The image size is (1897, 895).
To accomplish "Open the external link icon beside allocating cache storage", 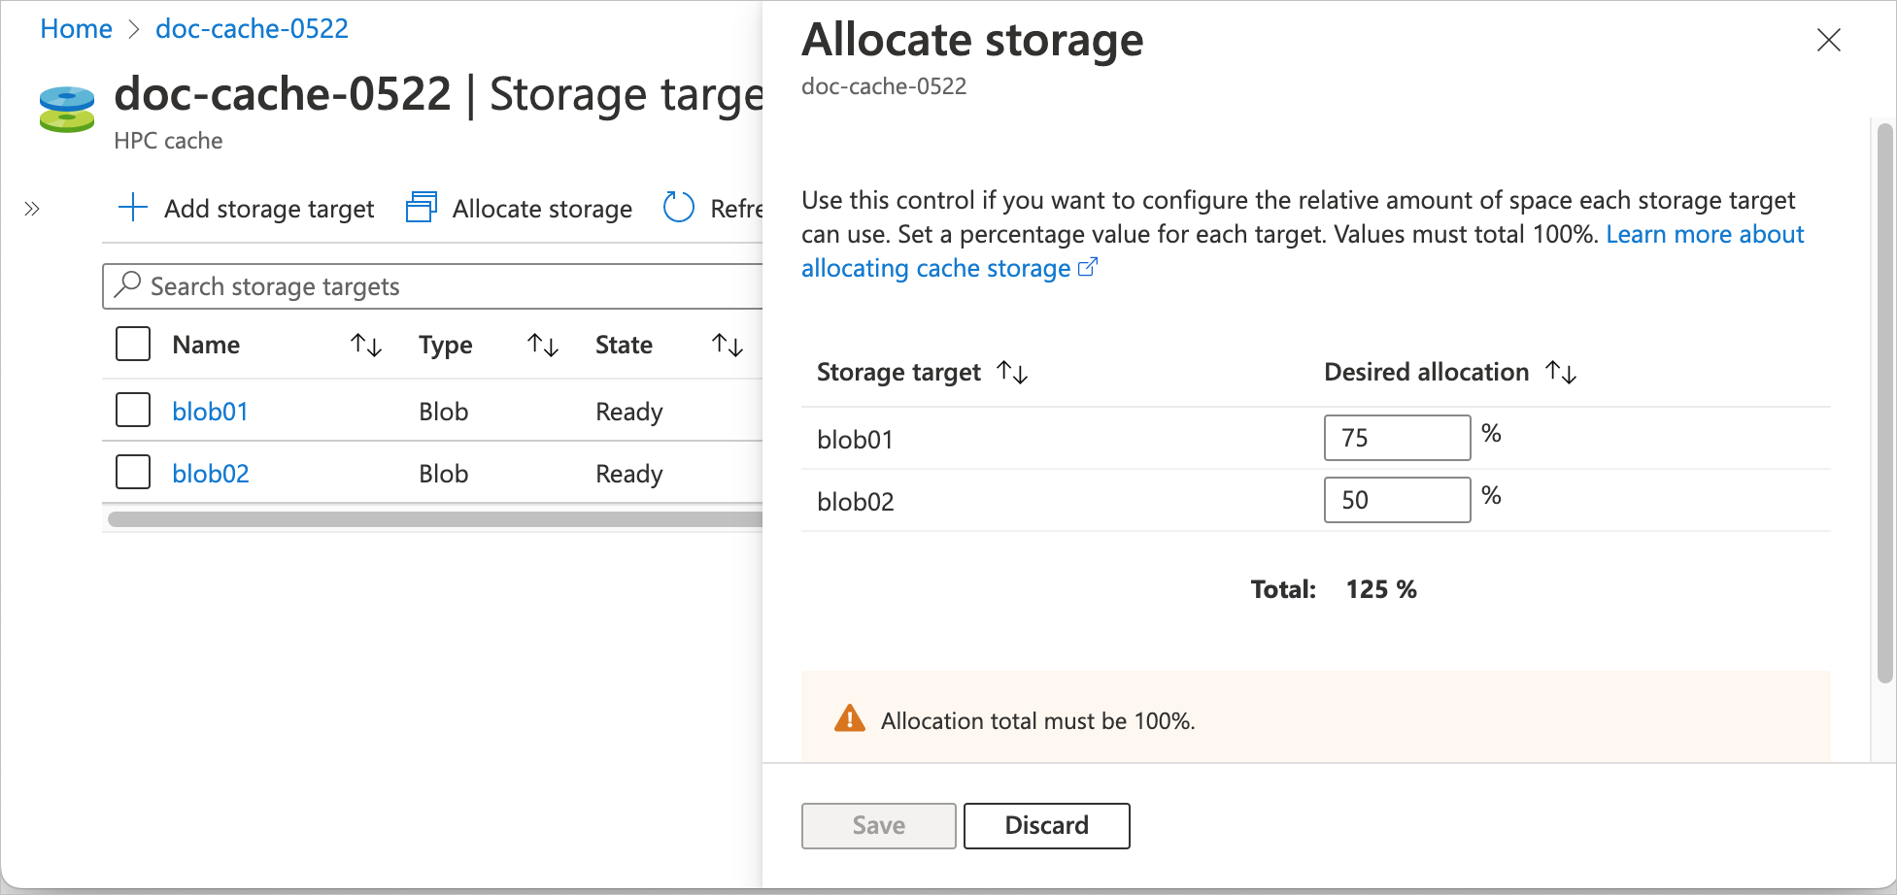I will [1089, 266].
